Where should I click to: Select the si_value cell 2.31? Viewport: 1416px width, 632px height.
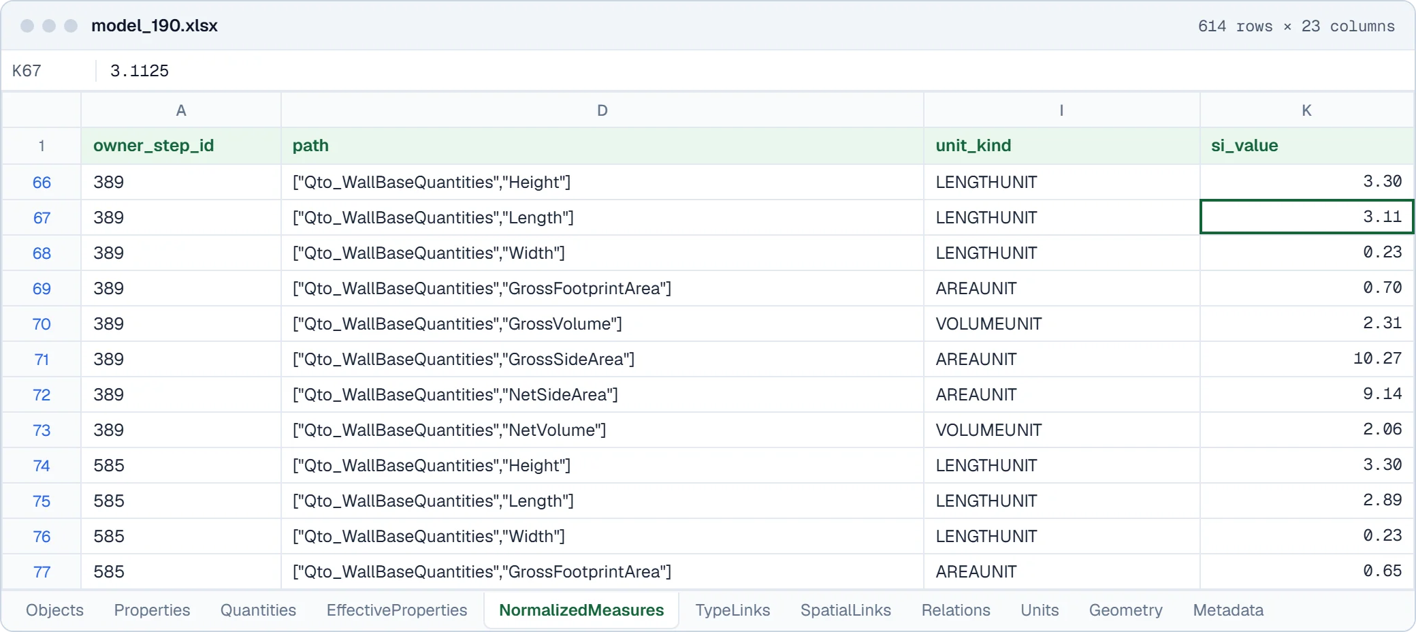tap(1306, 323)
